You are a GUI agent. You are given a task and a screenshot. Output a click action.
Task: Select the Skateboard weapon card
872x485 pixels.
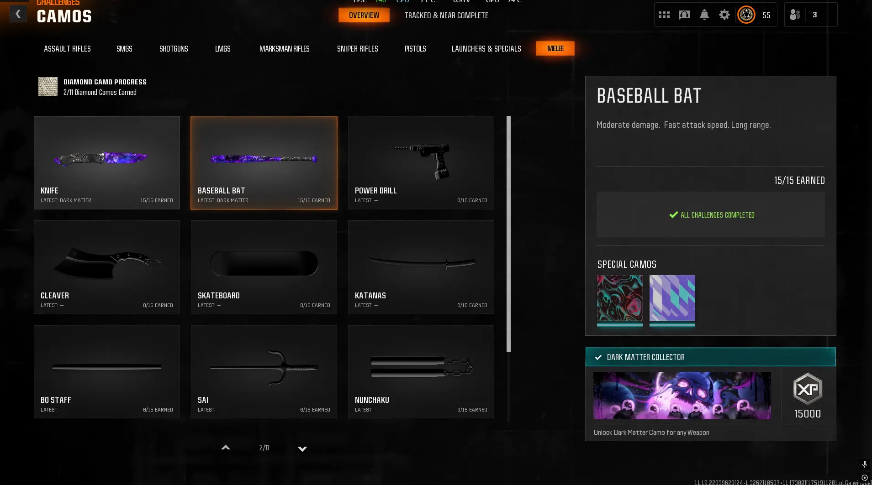coord(264,267)
